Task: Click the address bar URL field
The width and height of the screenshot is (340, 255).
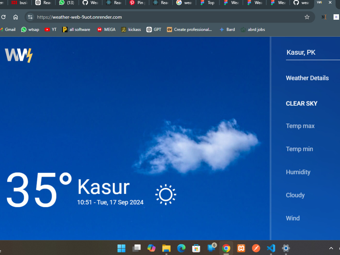Action: (169, 17)
